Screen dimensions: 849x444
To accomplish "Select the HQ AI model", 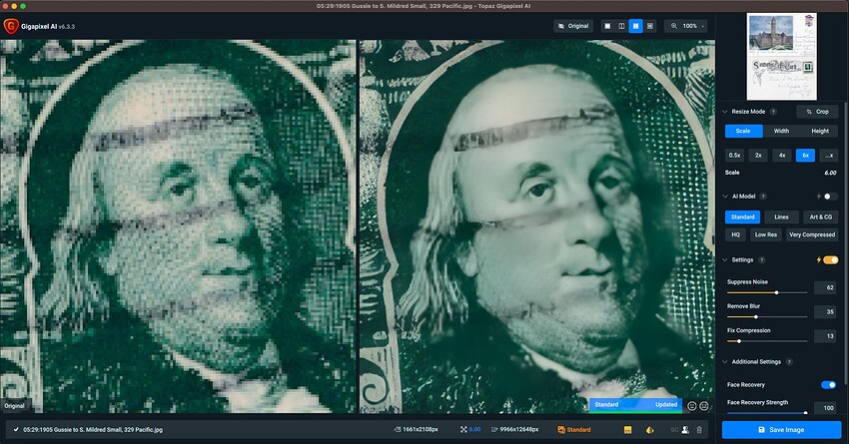I will [735, 234].
